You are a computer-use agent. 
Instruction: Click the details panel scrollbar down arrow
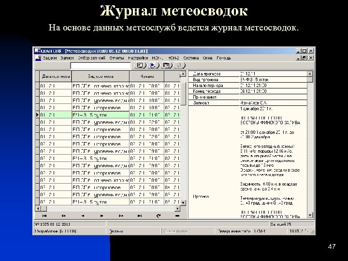pyautogui.click(x=310, y=215)
